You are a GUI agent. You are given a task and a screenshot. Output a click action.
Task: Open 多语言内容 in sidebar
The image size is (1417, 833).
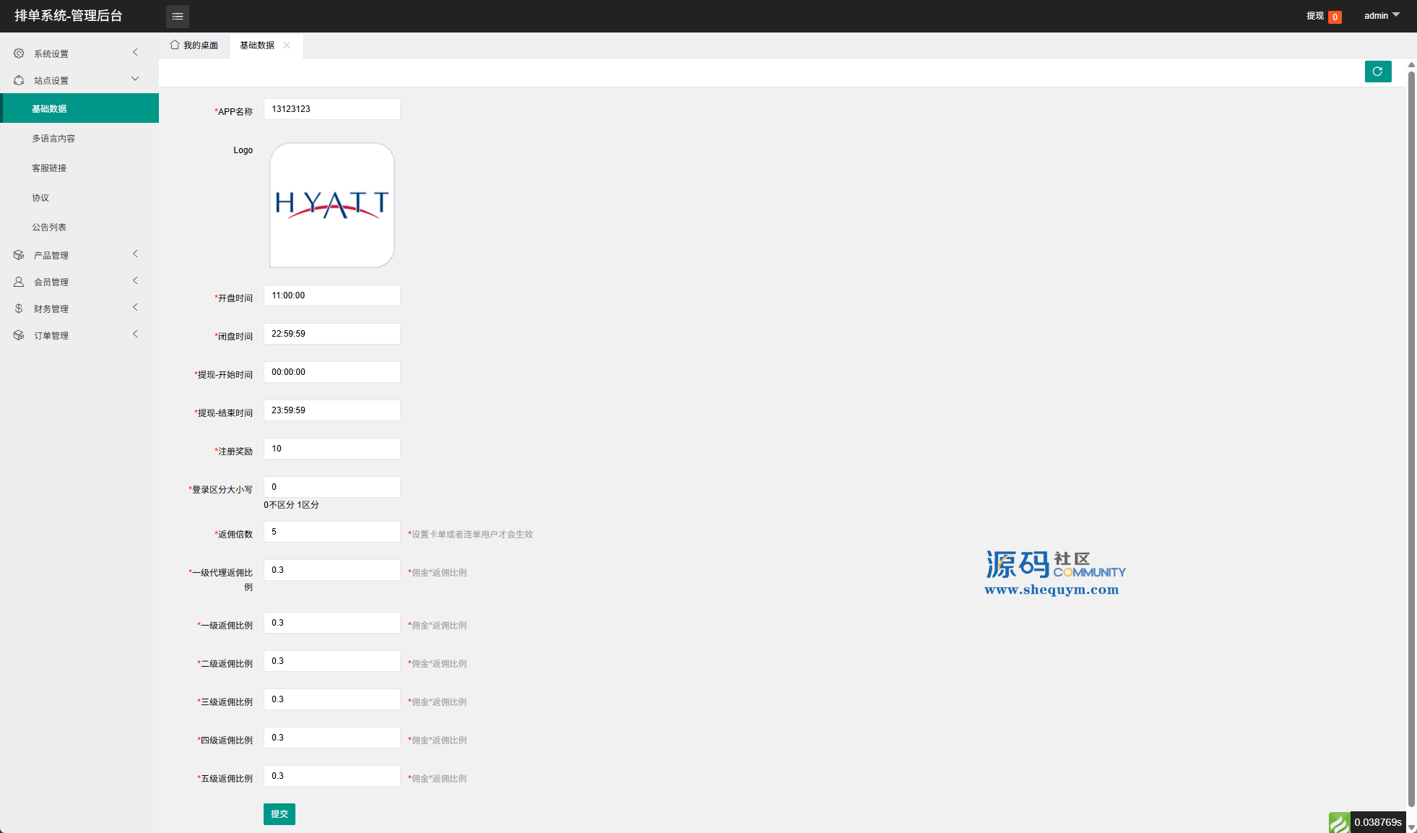click(x=53, y=138)
